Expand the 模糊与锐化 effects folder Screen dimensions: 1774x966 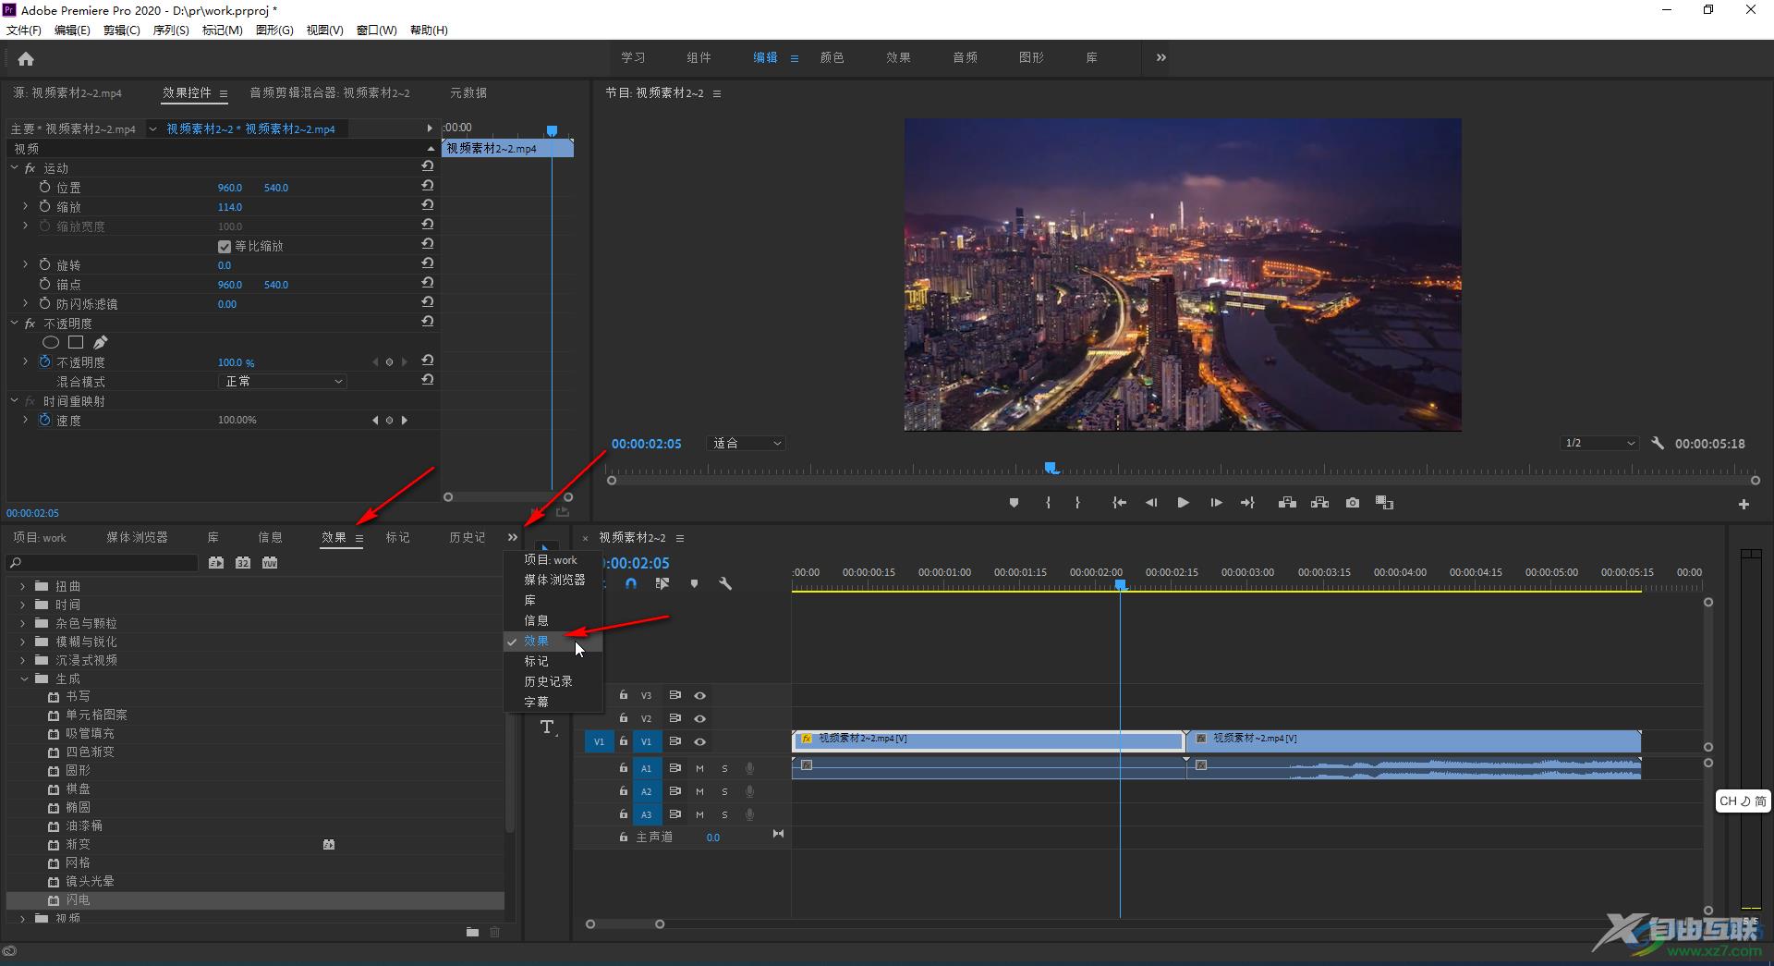click(23, 642)
